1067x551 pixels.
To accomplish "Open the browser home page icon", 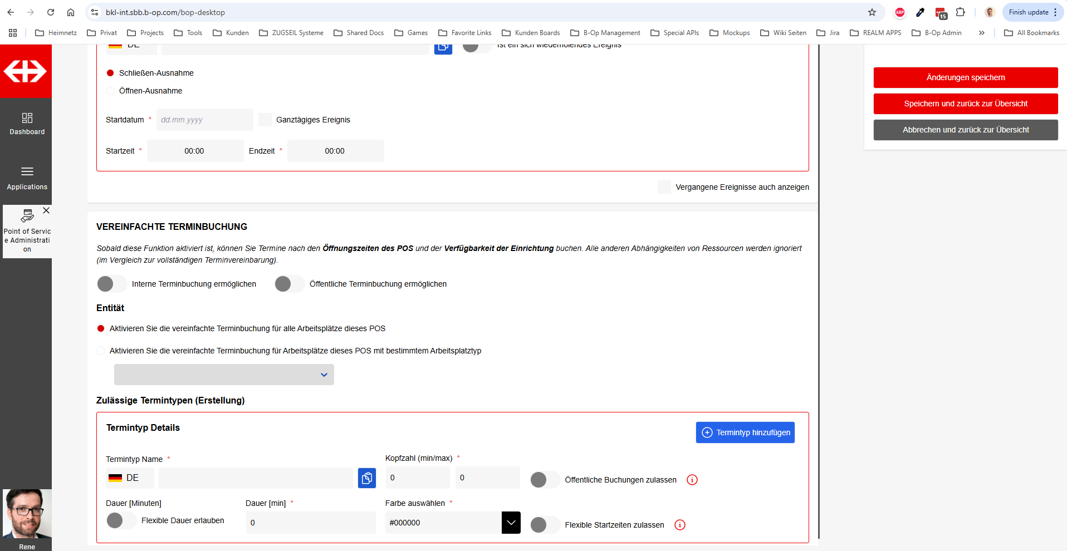I will [71, 12].
